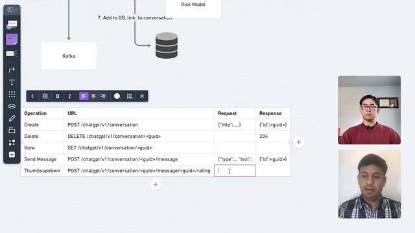Screen dimensions: 415x233
Task: Click the Response header cell
Action: (273, 113)
